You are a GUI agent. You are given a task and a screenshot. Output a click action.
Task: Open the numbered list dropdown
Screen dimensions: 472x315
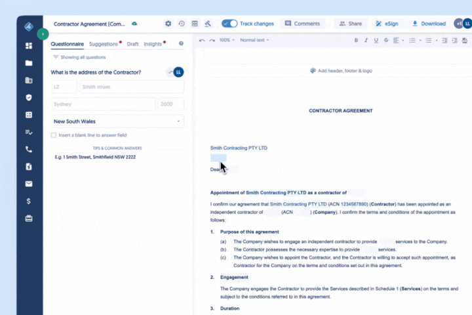click(x=415, y=40)
